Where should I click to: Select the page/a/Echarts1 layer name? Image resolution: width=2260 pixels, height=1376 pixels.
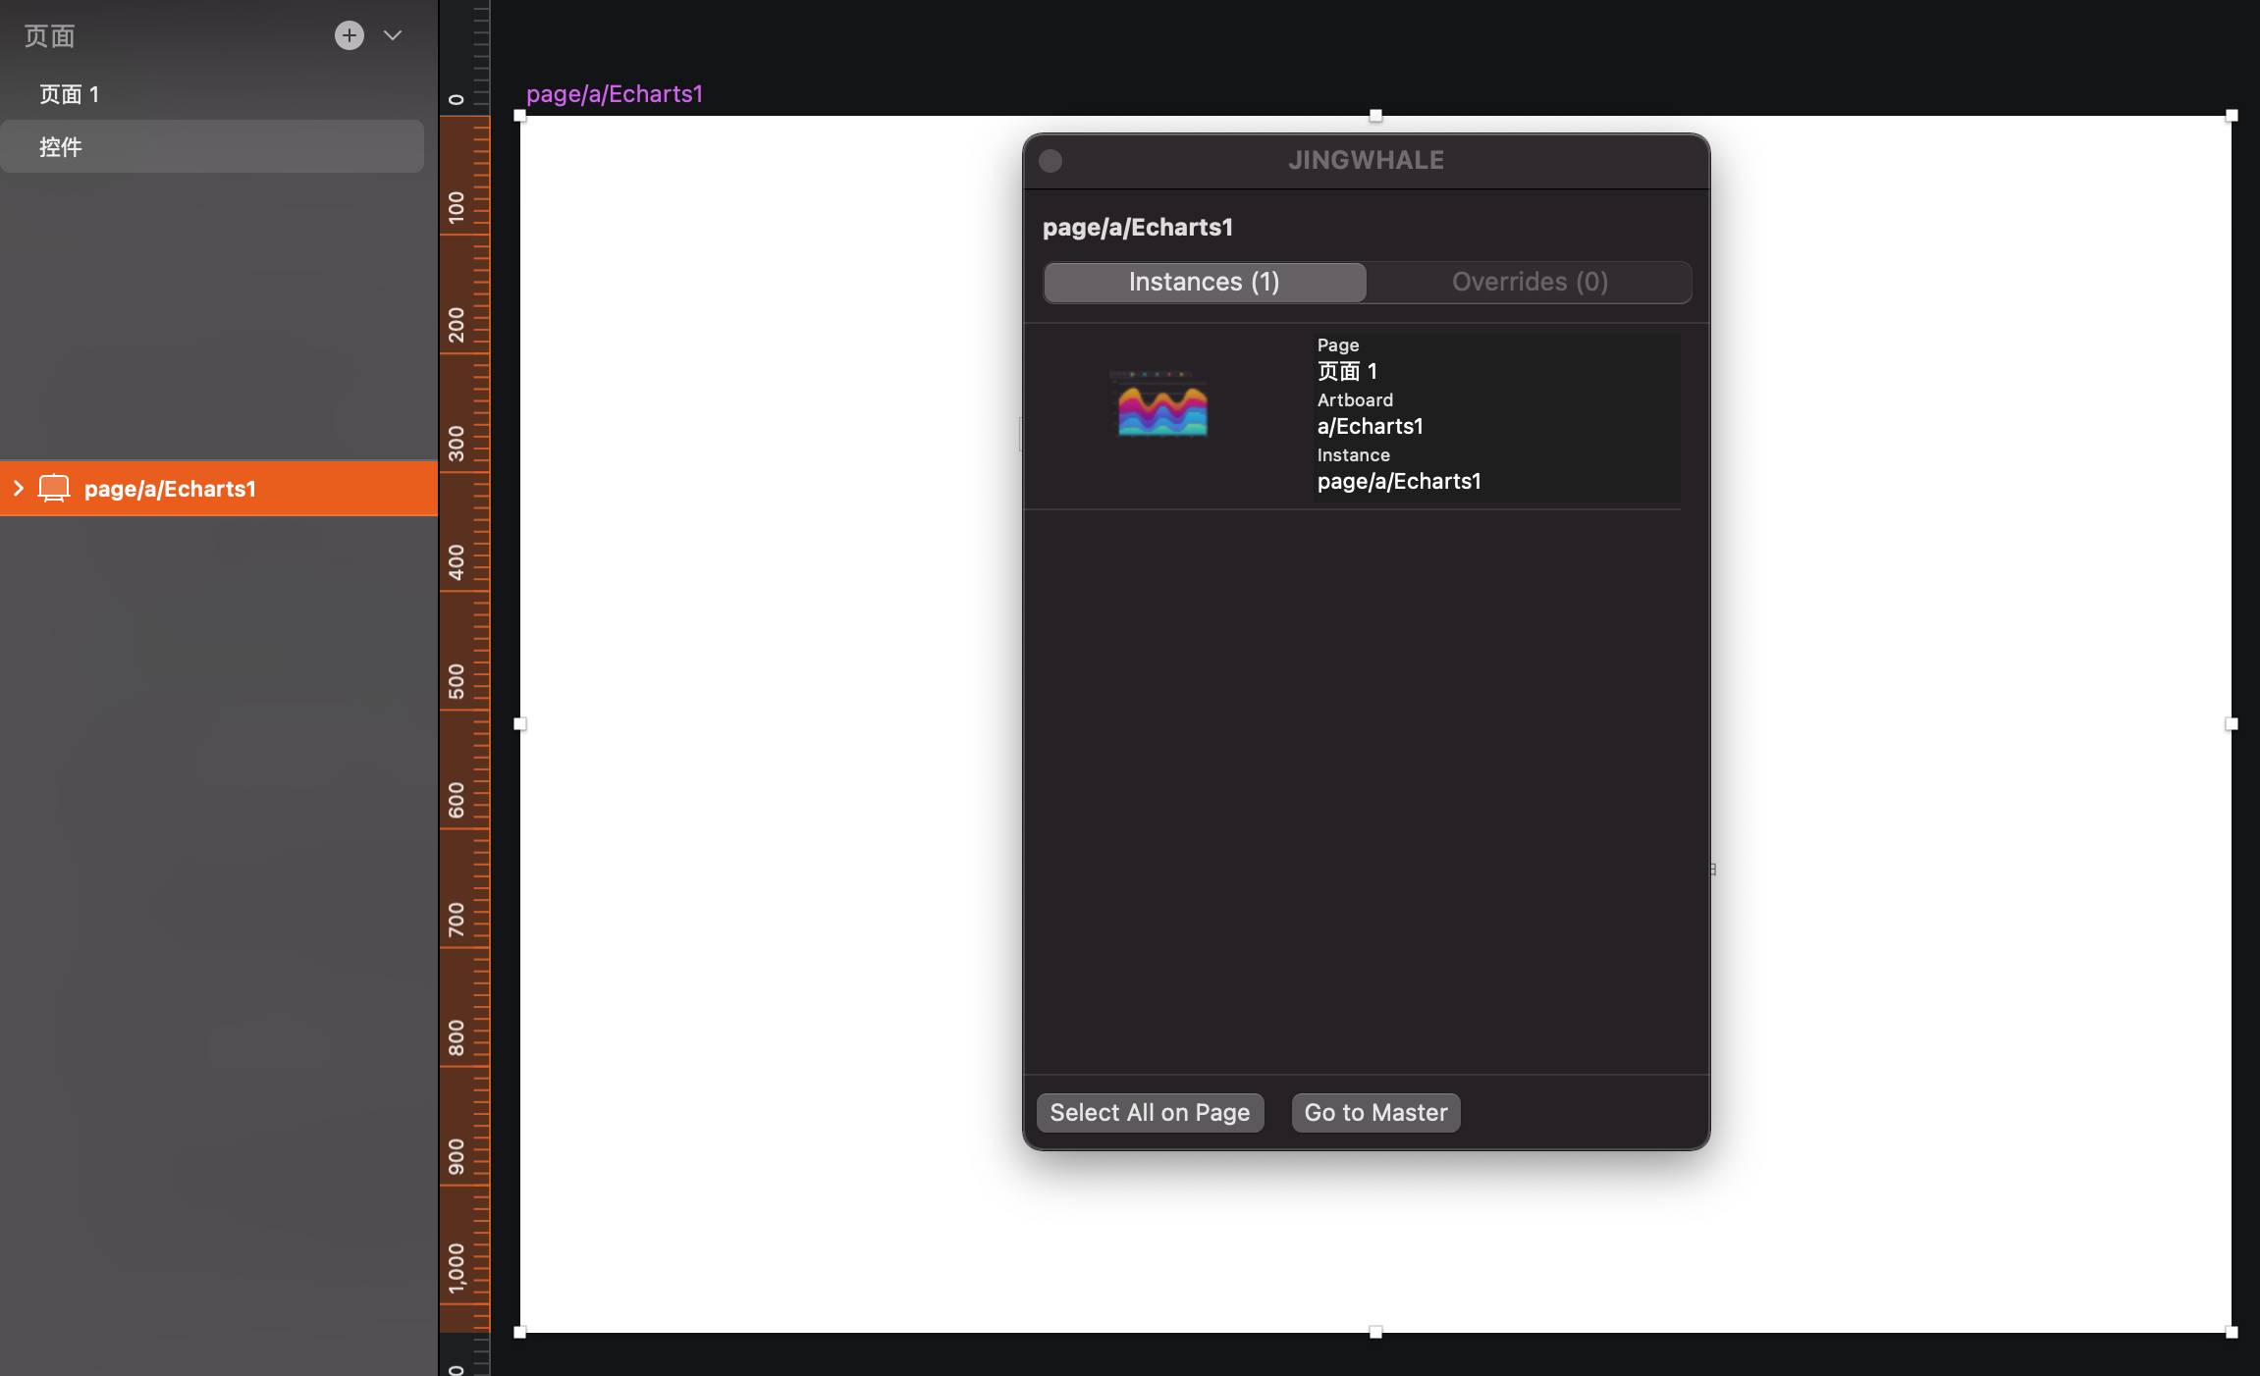pos(170,489)
